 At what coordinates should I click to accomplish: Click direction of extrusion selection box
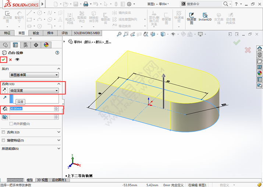pyautogui.click(x=34, y=99)
